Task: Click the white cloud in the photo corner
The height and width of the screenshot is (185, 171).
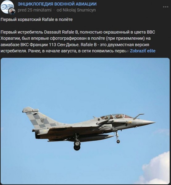Action: point(157,169)
